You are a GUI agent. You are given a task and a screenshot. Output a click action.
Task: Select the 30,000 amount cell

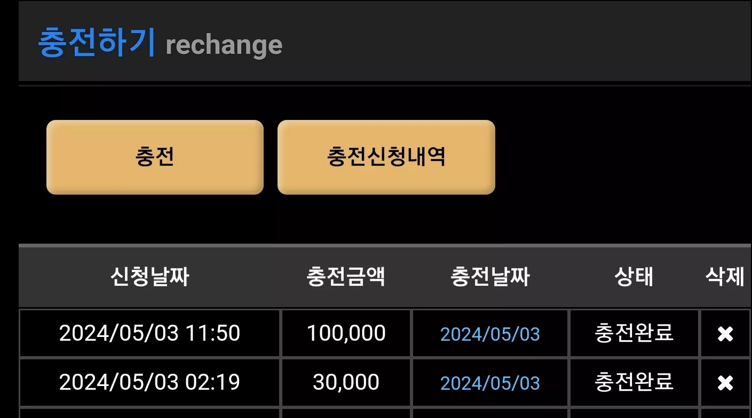click(x=346, y=383)
